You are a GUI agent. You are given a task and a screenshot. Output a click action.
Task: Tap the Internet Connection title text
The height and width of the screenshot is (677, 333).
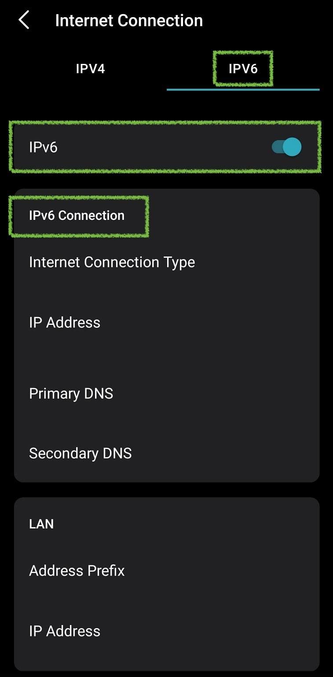[x=128, y=20]
